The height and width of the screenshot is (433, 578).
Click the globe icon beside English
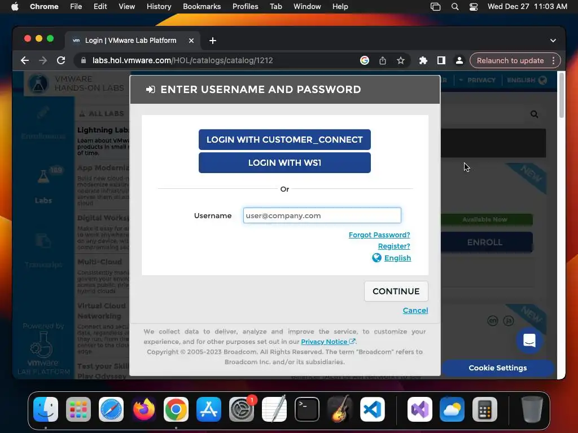click(x=376, y=258)
